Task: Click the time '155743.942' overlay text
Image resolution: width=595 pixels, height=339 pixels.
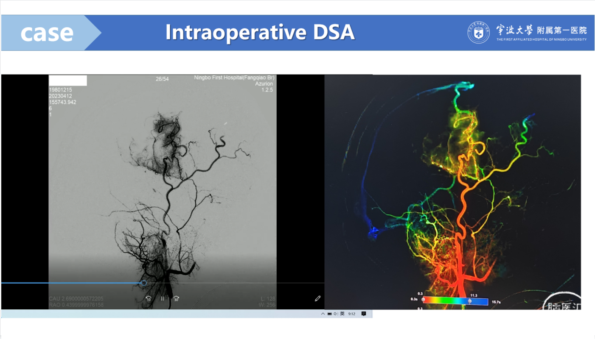Action: [x=63, y=102]
